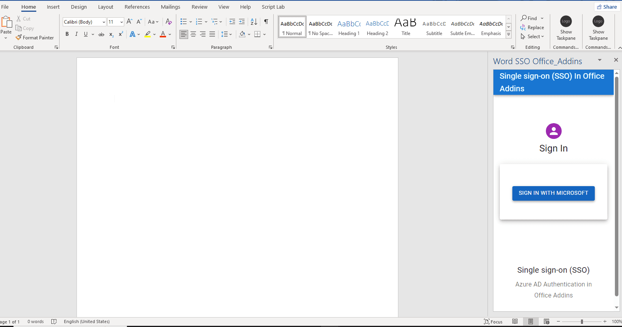Viewport: 622px width, 327px height.
Task: Increase paragraph indent
Action: point(242,22)
